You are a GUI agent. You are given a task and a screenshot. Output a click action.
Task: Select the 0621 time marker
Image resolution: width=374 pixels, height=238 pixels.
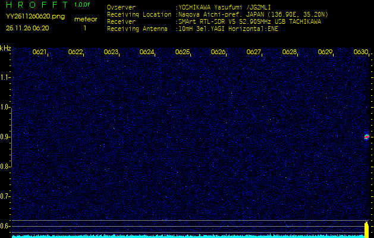(x=40, y=52)
